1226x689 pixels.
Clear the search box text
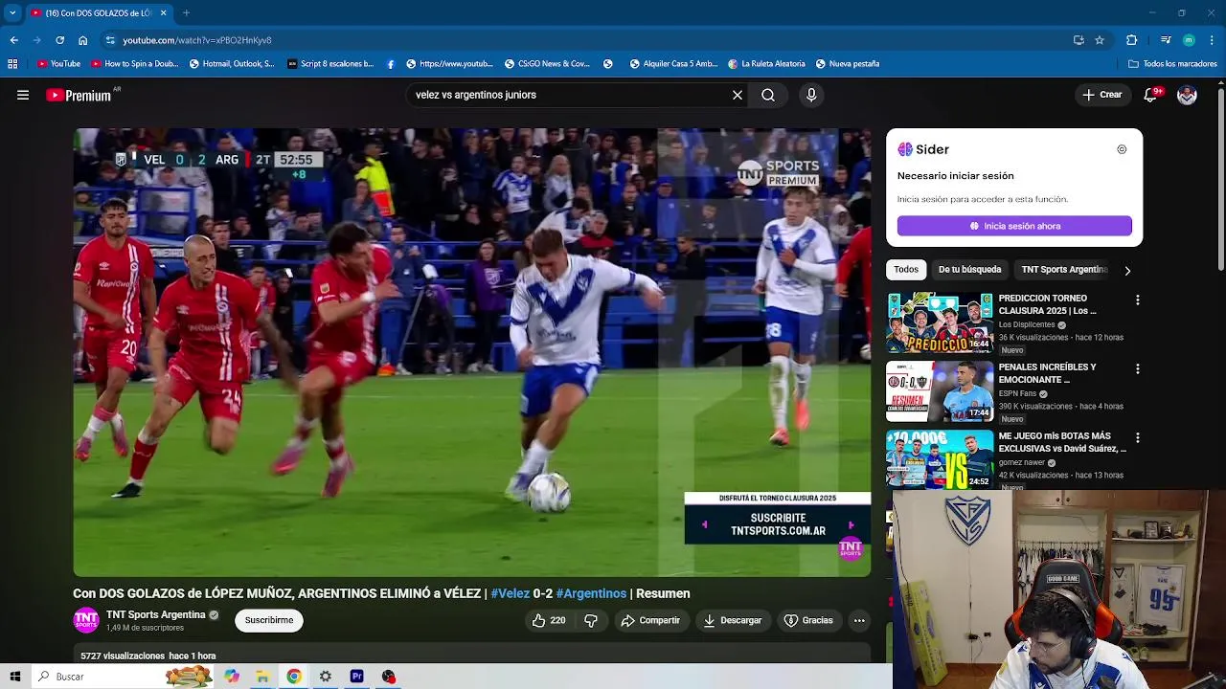[738, 95]
